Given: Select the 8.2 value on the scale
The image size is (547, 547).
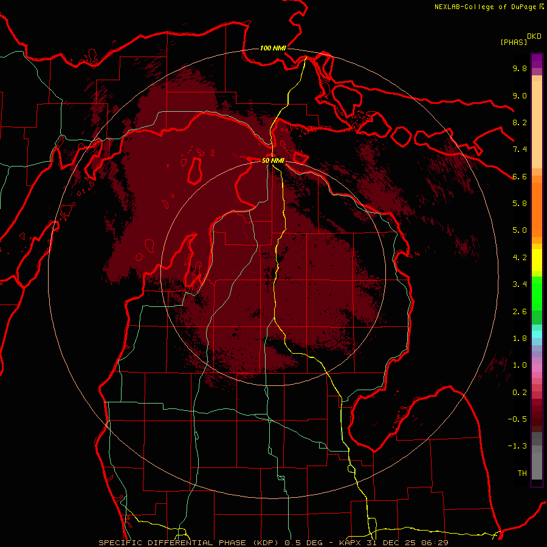Looking at the screenshot, I should click(520, 122).
